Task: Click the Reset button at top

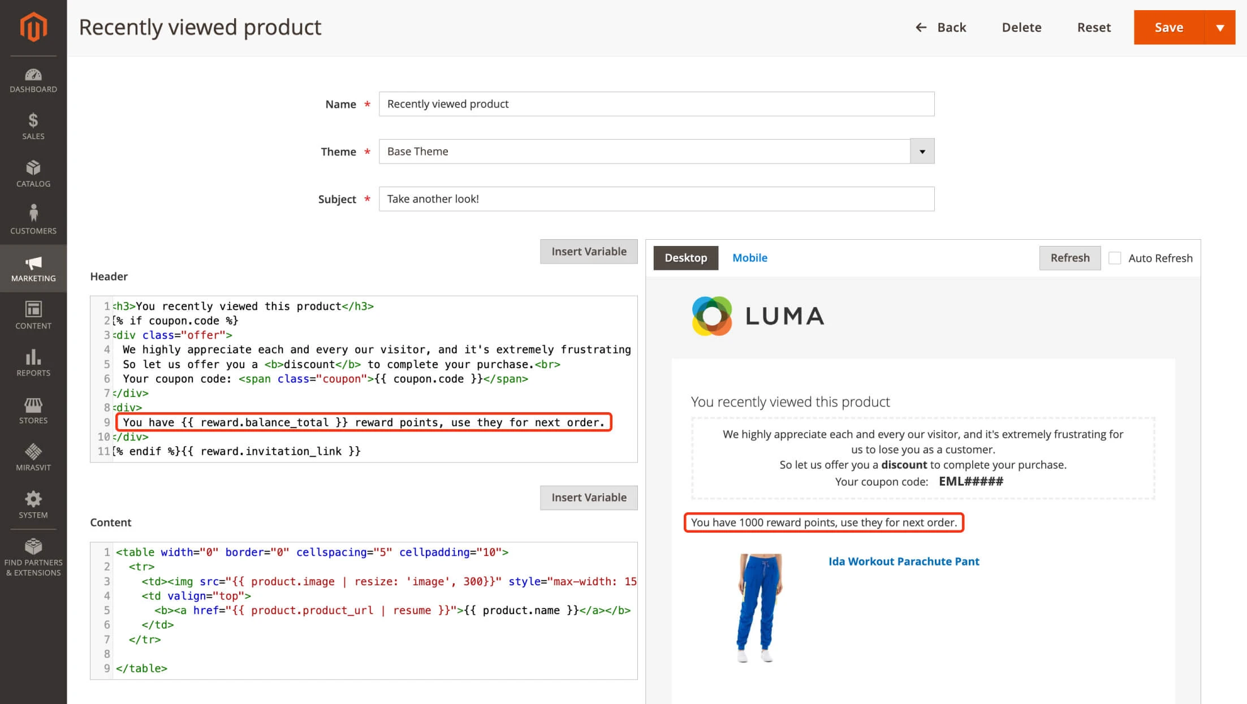Action: pyautogui.click(x=1094, y=27)
